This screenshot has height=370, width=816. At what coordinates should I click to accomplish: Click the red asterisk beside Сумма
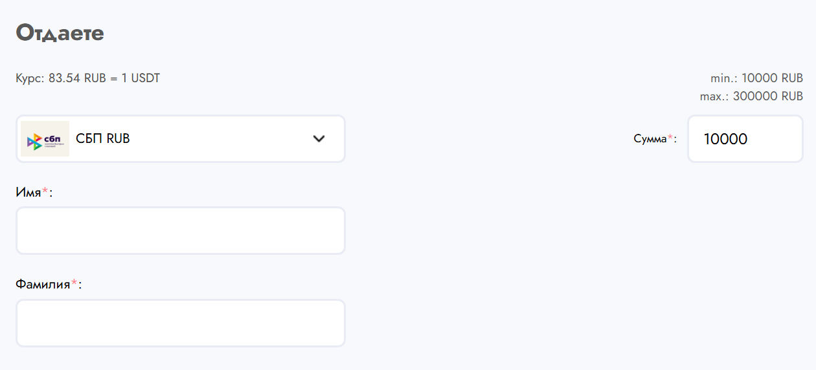click(670, 138)
